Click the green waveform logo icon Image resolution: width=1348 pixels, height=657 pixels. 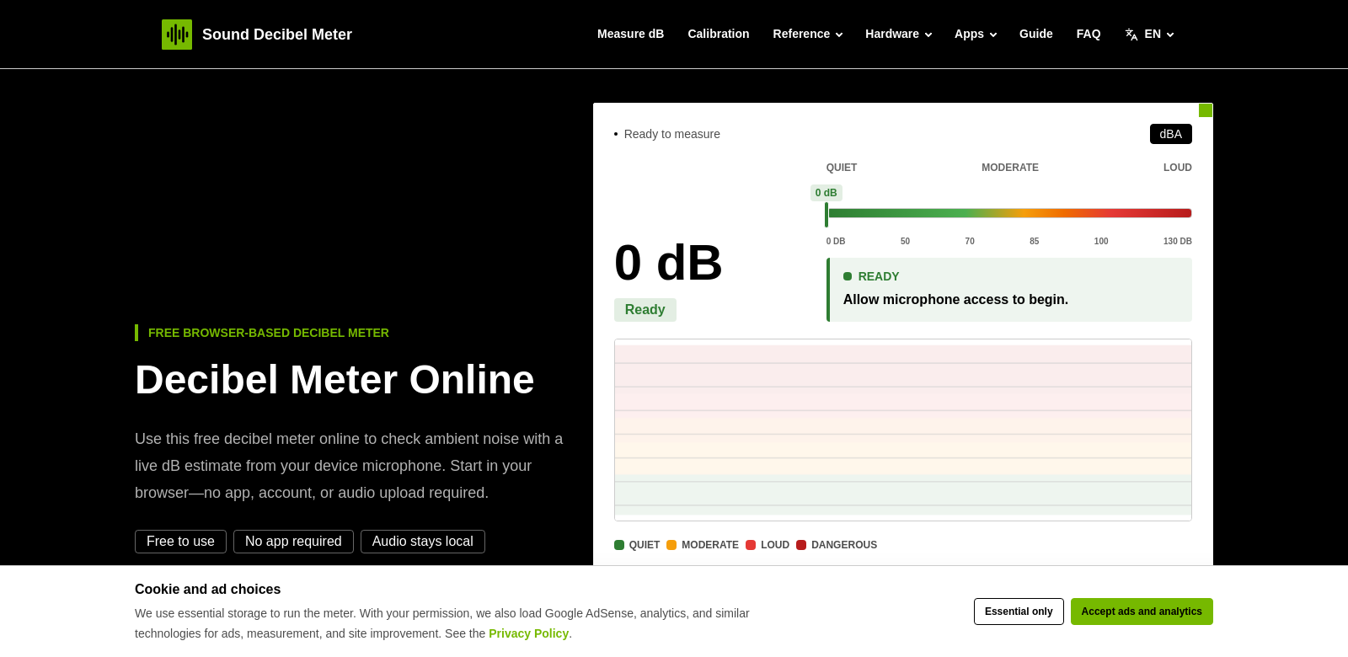177,35
